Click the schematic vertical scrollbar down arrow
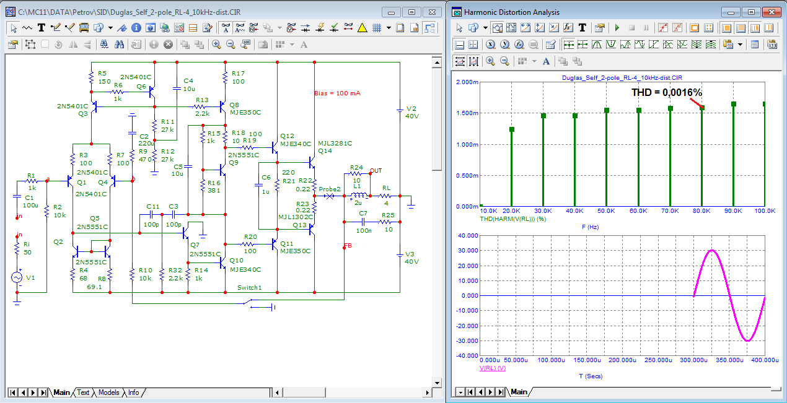This screenshot has height=403, width=787. 437,381
